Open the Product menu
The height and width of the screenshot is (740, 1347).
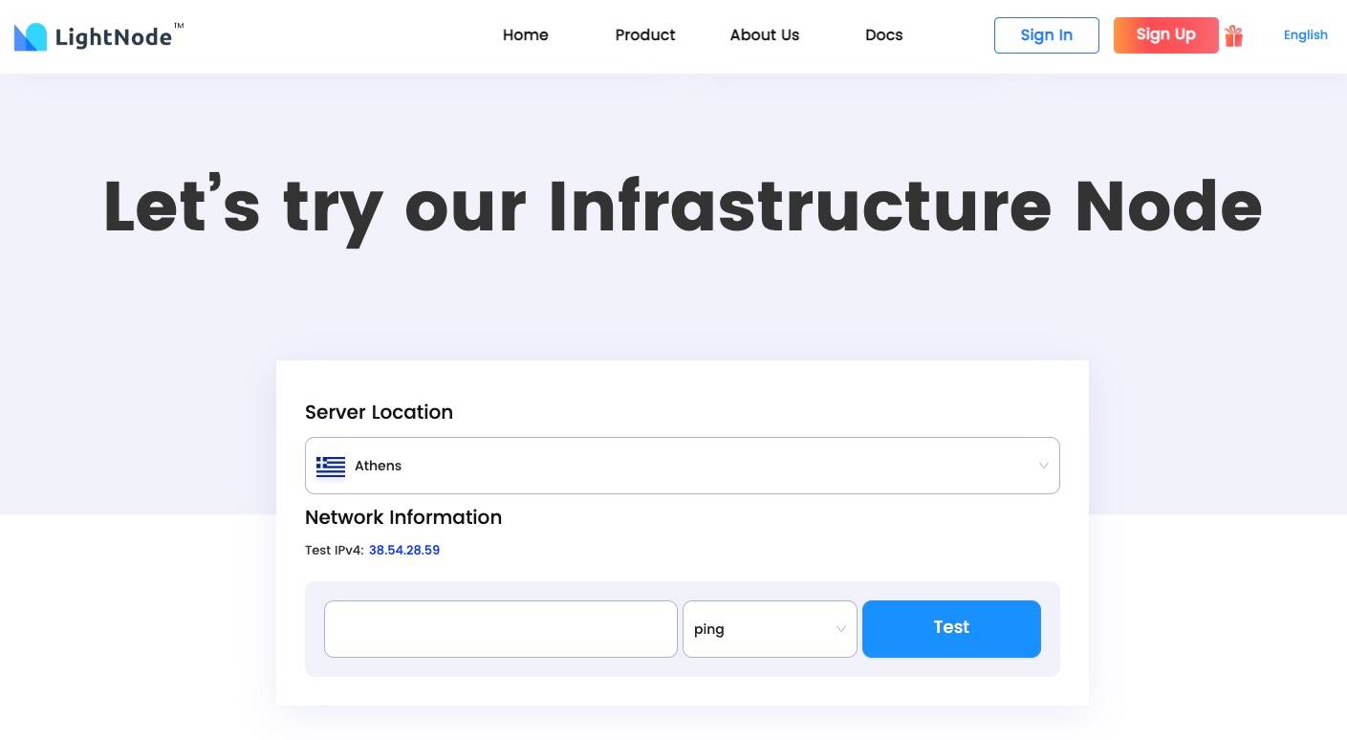click(644, 35)
